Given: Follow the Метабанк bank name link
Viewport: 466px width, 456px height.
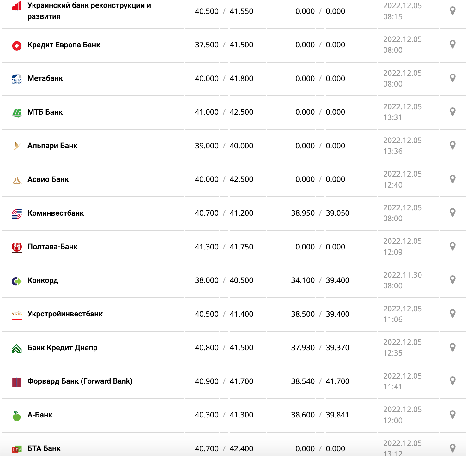Looking at the screenshot, I should (x=45, y=78).
